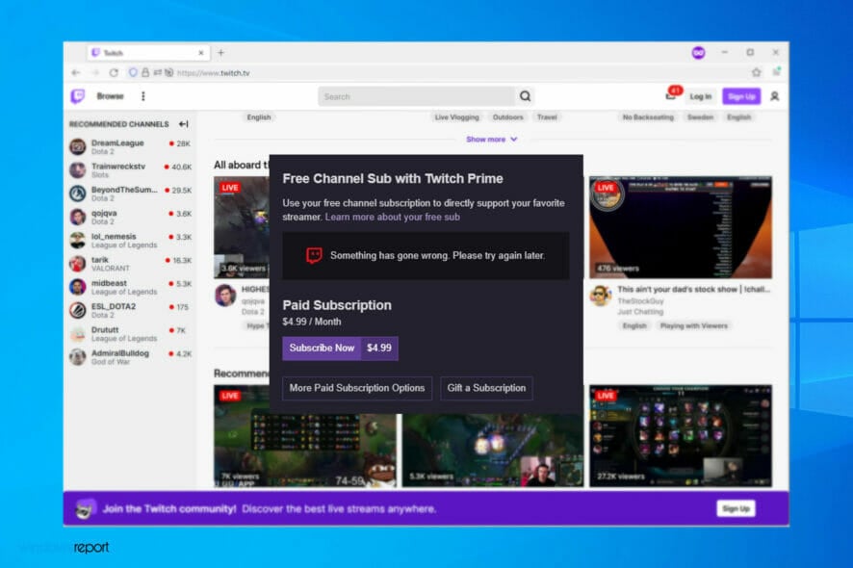Open the 7K viewers stream thumbnail

point(304,450)
